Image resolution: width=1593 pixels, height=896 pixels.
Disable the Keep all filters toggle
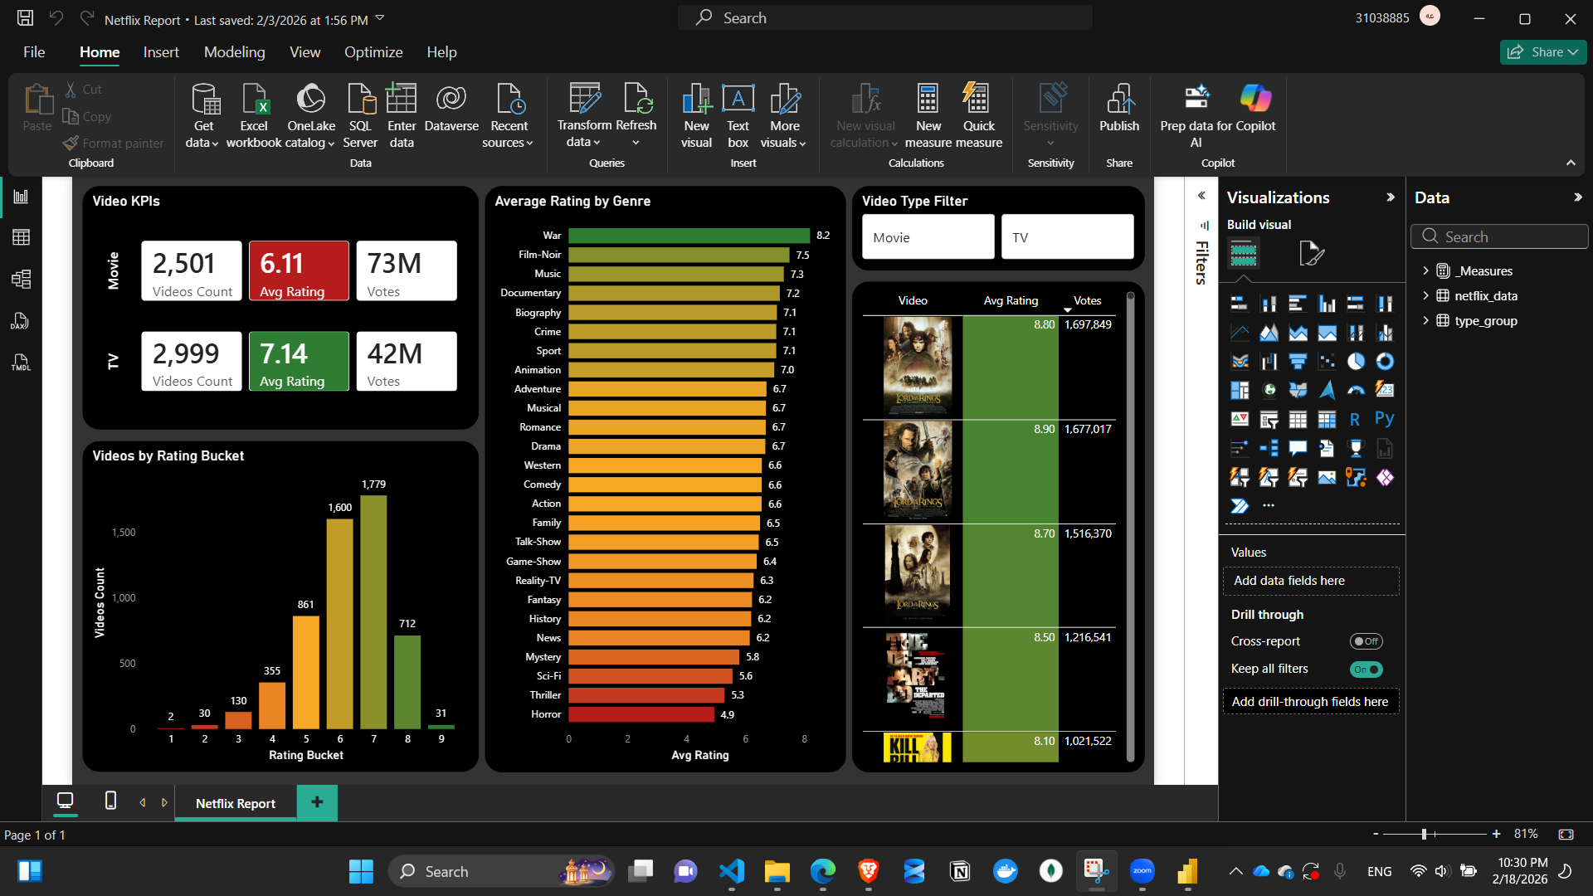1366,669
